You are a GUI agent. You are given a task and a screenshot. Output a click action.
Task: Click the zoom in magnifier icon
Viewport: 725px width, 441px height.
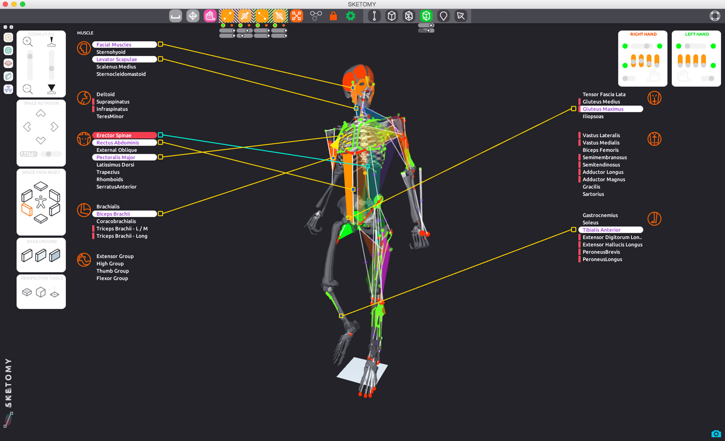pyautogui.click(x=28, y=42)
